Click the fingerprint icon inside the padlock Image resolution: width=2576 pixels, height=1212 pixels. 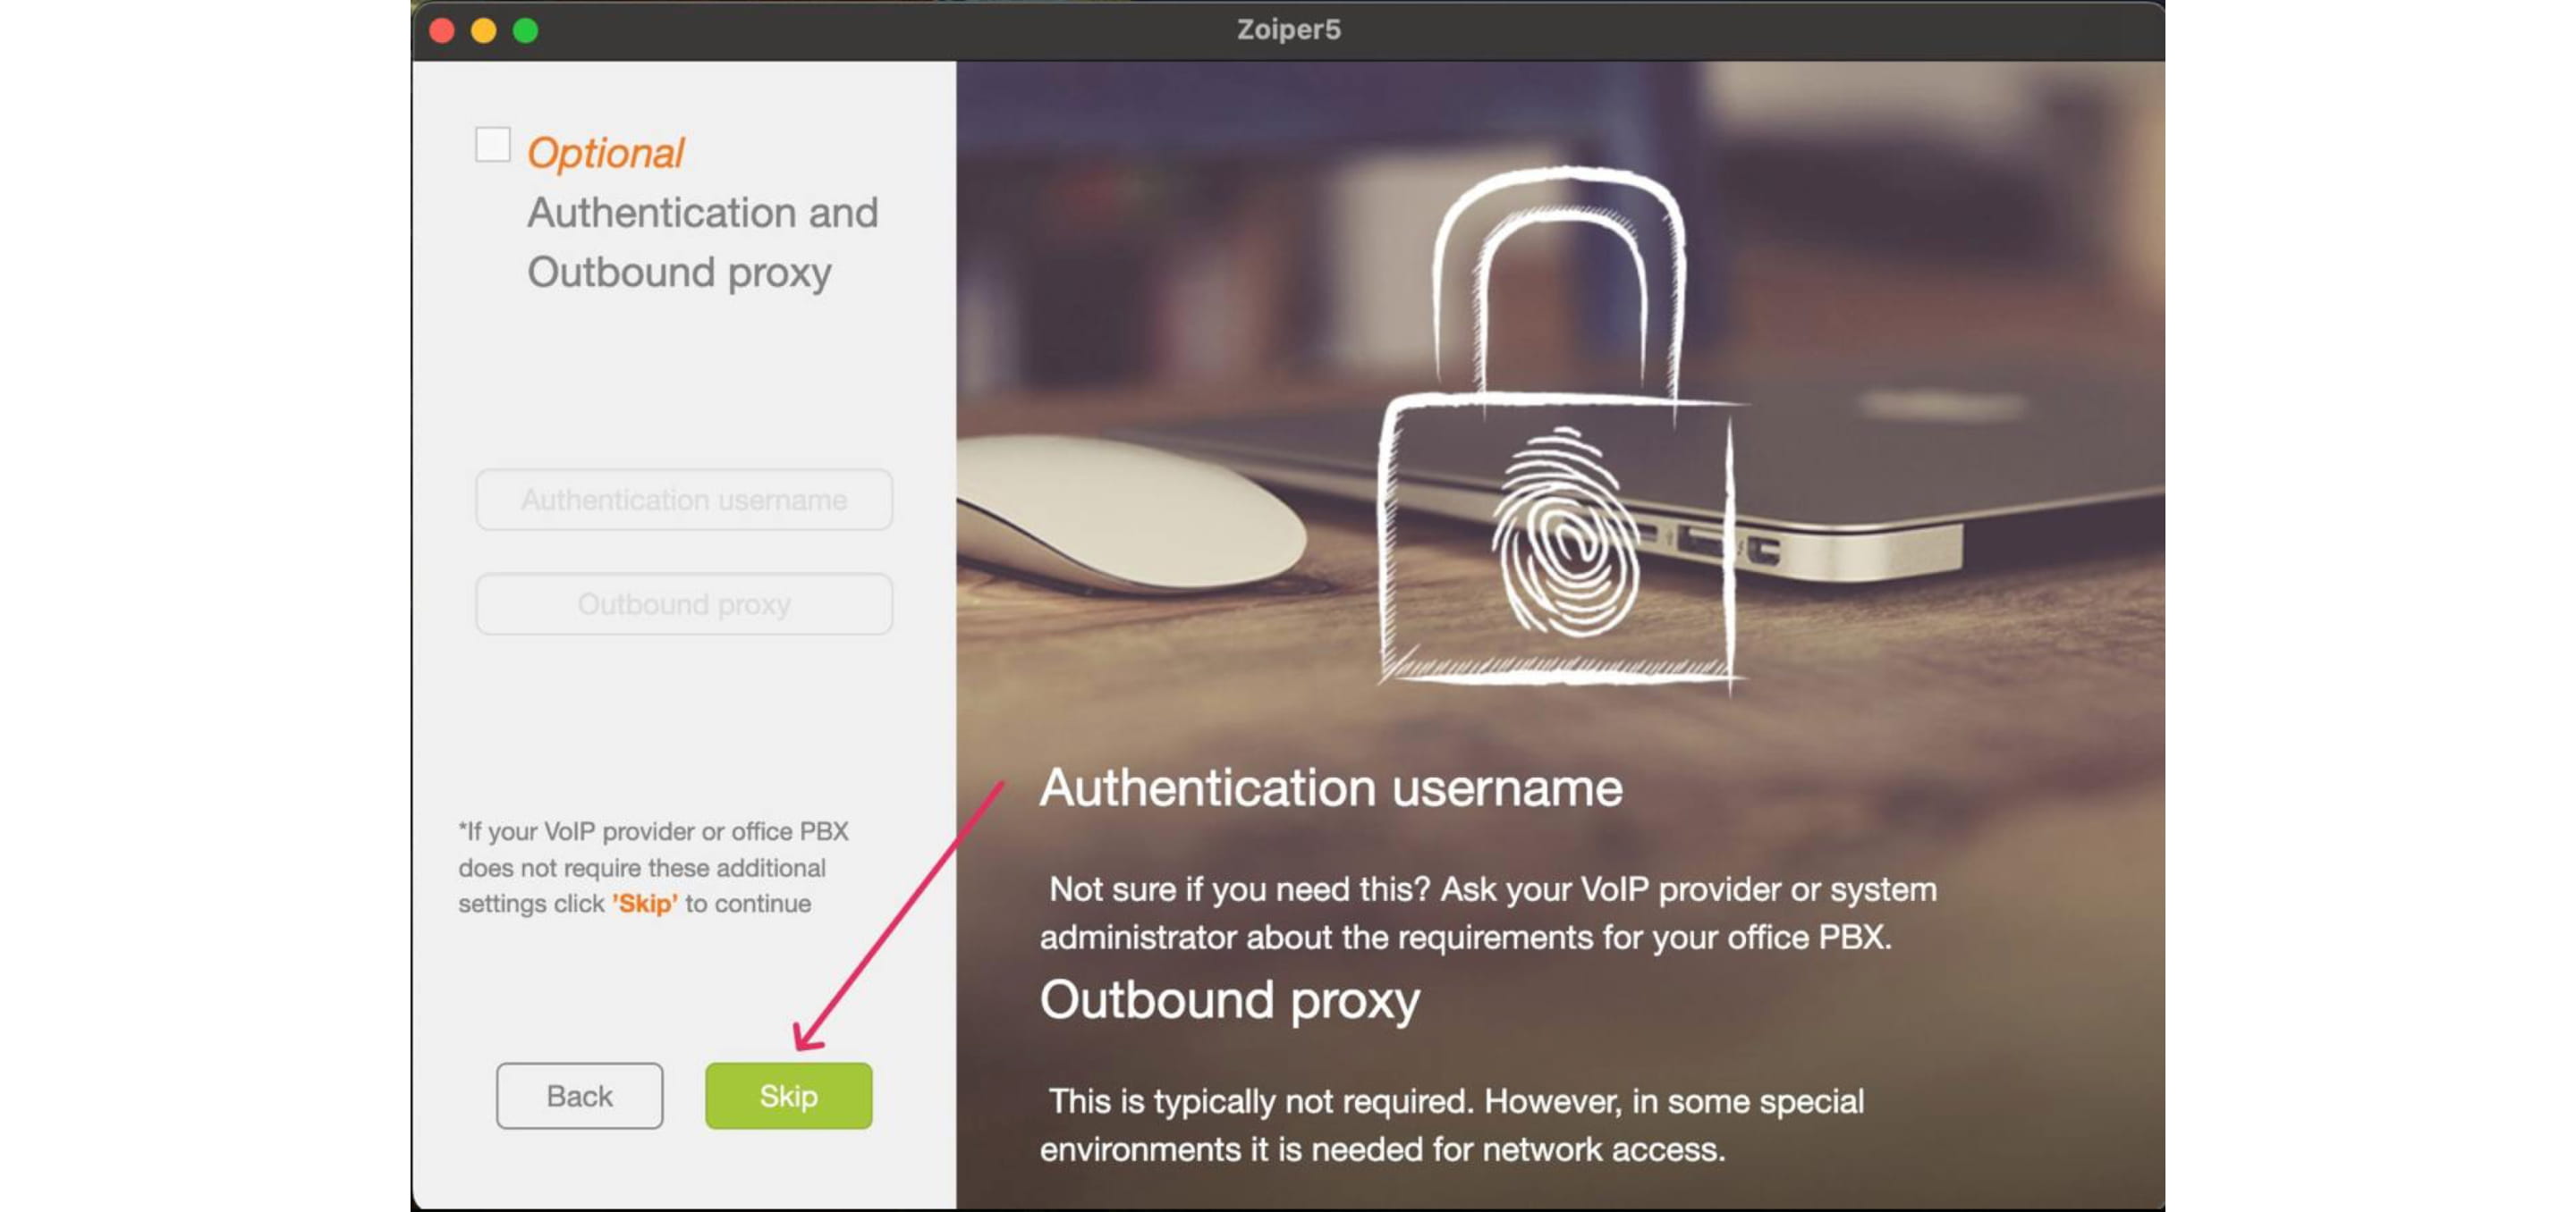pyautogui.click(x=1564, y=532)
